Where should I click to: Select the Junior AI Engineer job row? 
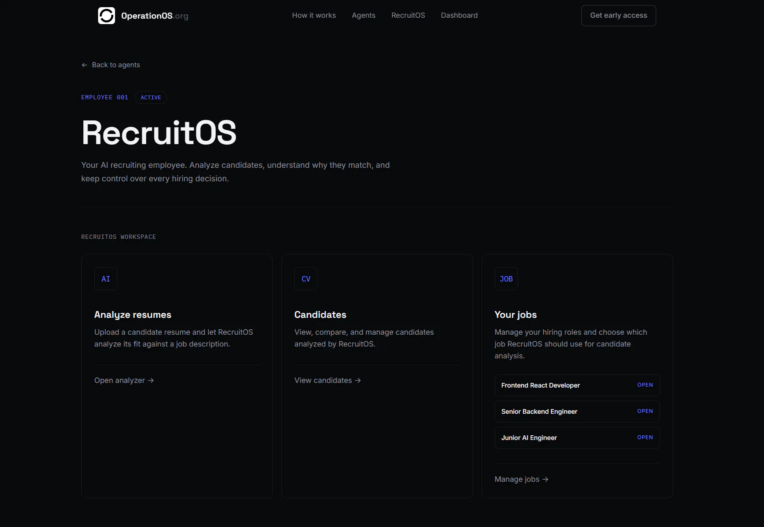pos(577,438)
